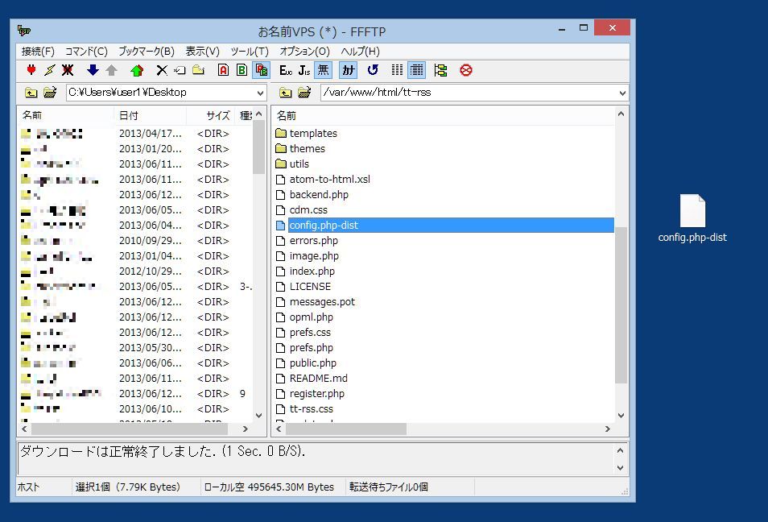Open ツール(T) menu

click(250, 52)
